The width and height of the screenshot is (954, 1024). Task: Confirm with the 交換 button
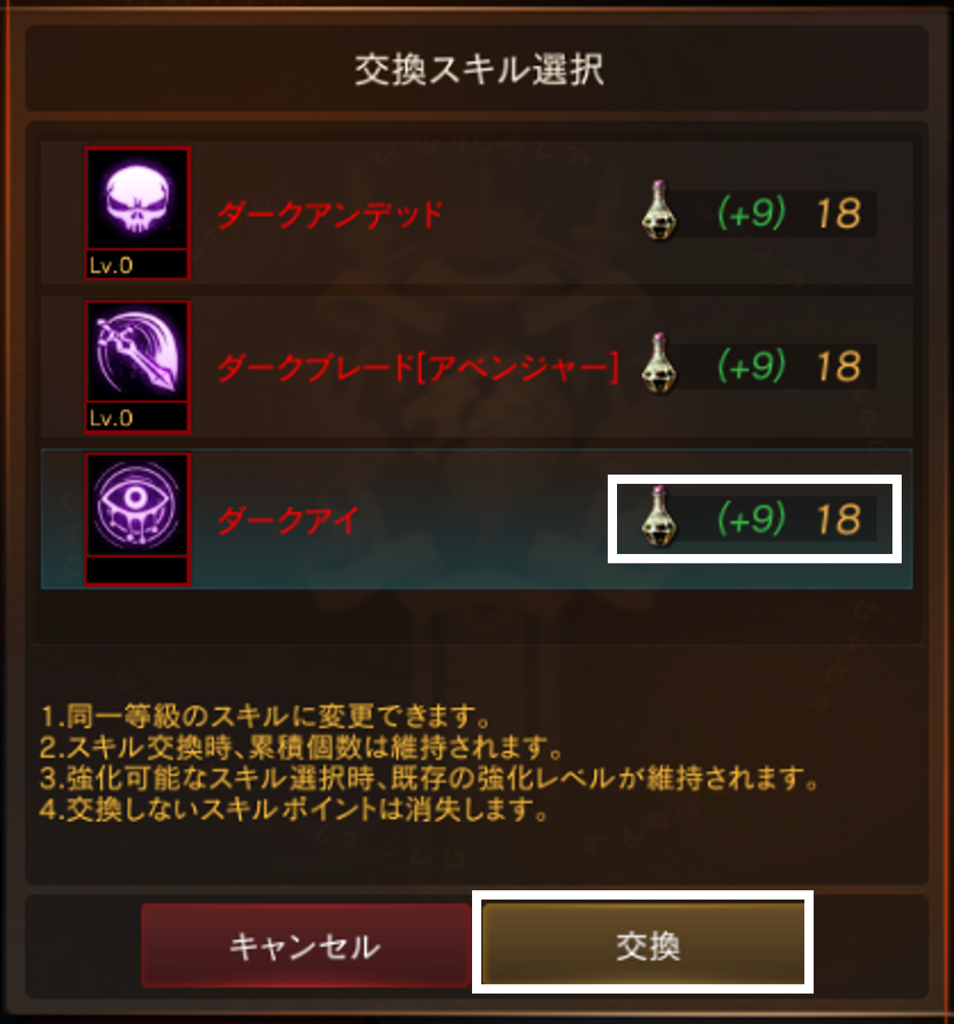643,944
